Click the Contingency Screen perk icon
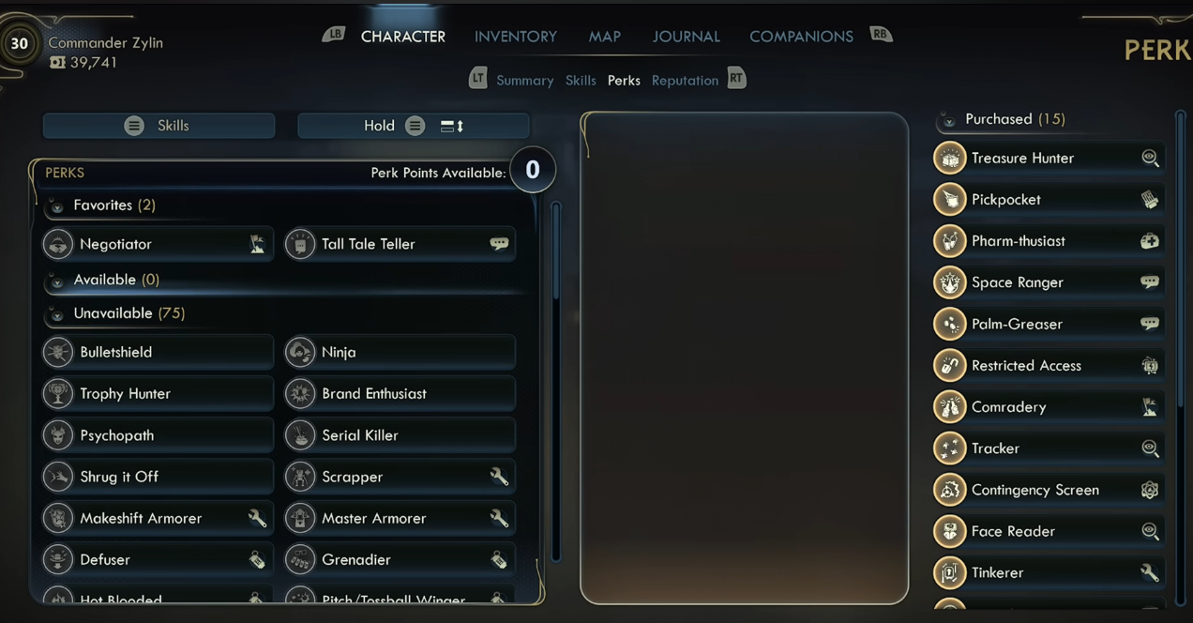The height and width of the screenshot is (623, 1193). (949, 489)
